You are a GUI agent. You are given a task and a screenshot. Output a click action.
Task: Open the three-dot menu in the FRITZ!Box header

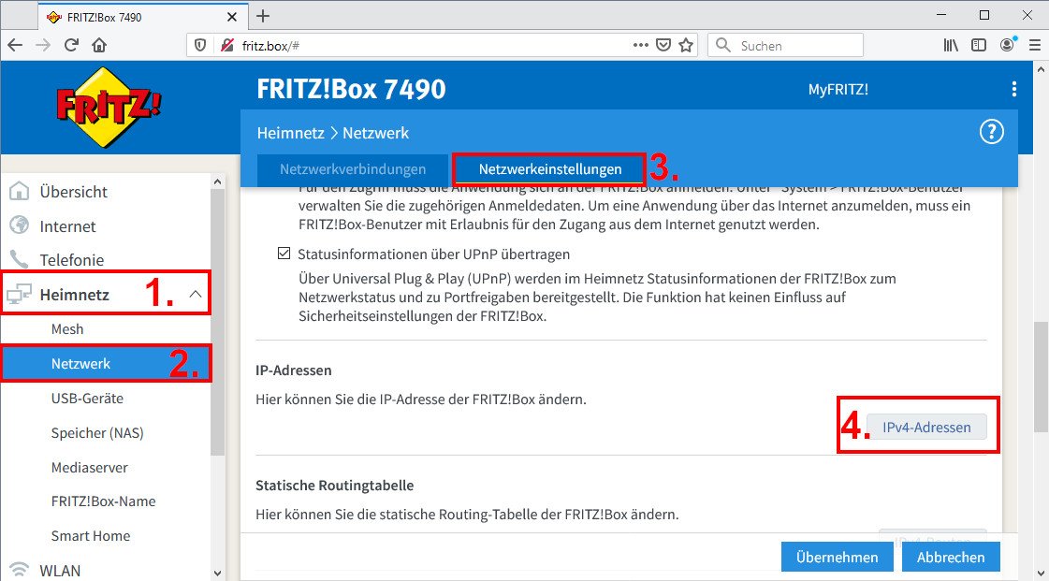(1013, 89)
